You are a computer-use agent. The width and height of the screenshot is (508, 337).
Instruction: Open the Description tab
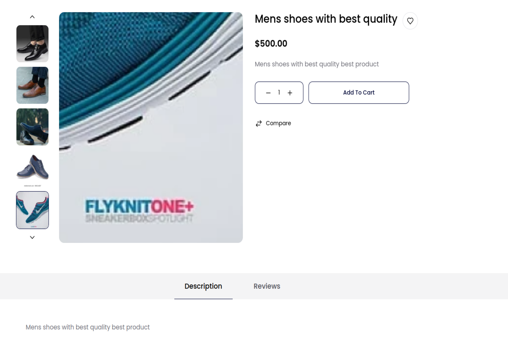coord(203,286)
